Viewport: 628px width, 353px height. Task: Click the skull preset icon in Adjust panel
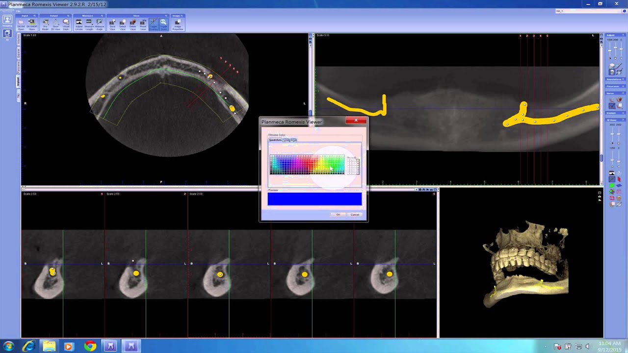[x=612, y=72]
